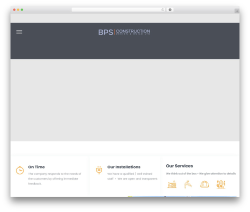Focus the browser address bar
250x212 pixels.
tap(118, 10)
